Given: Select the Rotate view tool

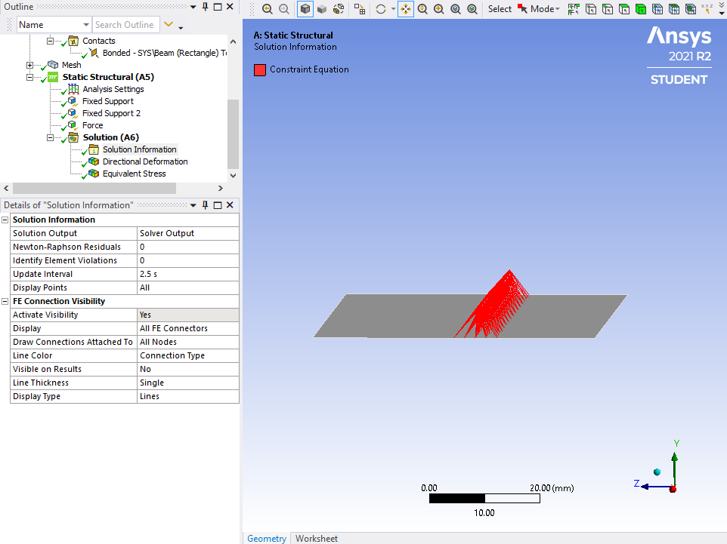Looking at the screenshot, I should tap(381, 9).
